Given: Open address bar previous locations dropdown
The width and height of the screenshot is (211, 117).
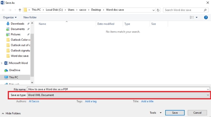Looking at the screenshot, I should 154,10.
